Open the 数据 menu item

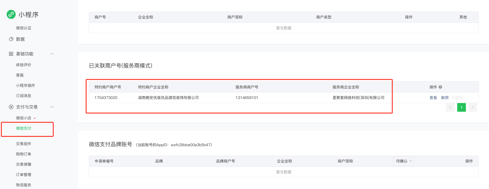(20, 39)
